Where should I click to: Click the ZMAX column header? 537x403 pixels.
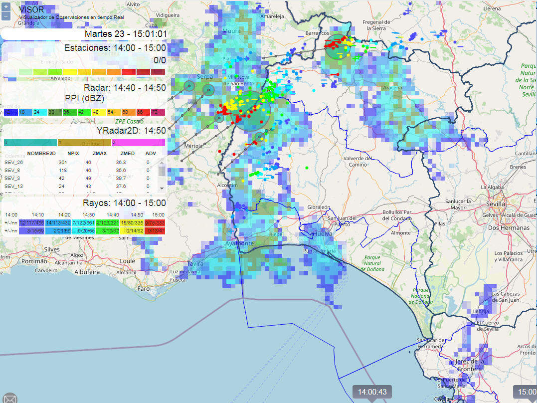(100, 153)
